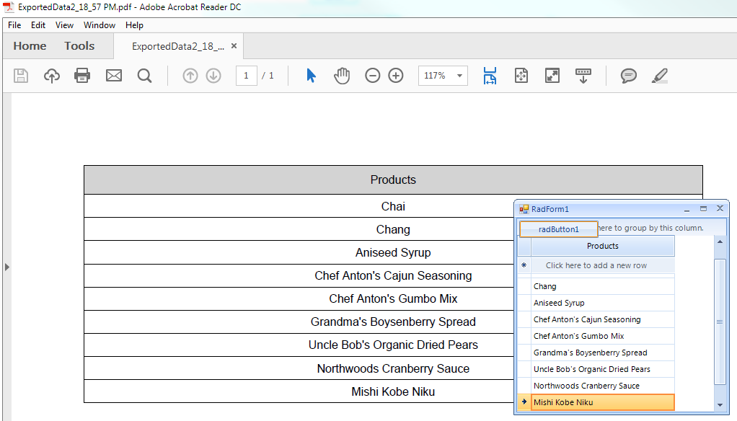Select the highlight pen tool
The width and height of the screenshot is (737, 421).
(659, 76)
